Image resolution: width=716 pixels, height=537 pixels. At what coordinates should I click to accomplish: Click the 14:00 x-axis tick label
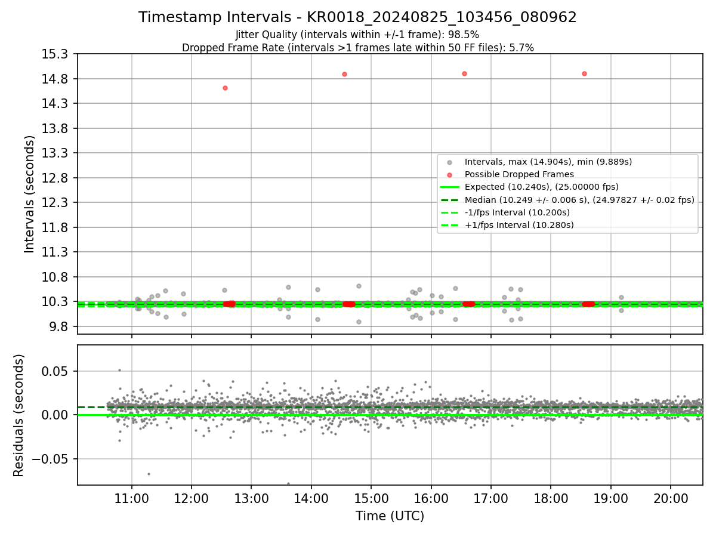[x=311, y=498]
